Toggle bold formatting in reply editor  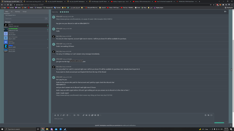[x=58, y=115]
